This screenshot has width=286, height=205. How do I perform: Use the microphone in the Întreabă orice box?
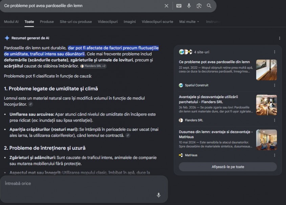(159, 195)
